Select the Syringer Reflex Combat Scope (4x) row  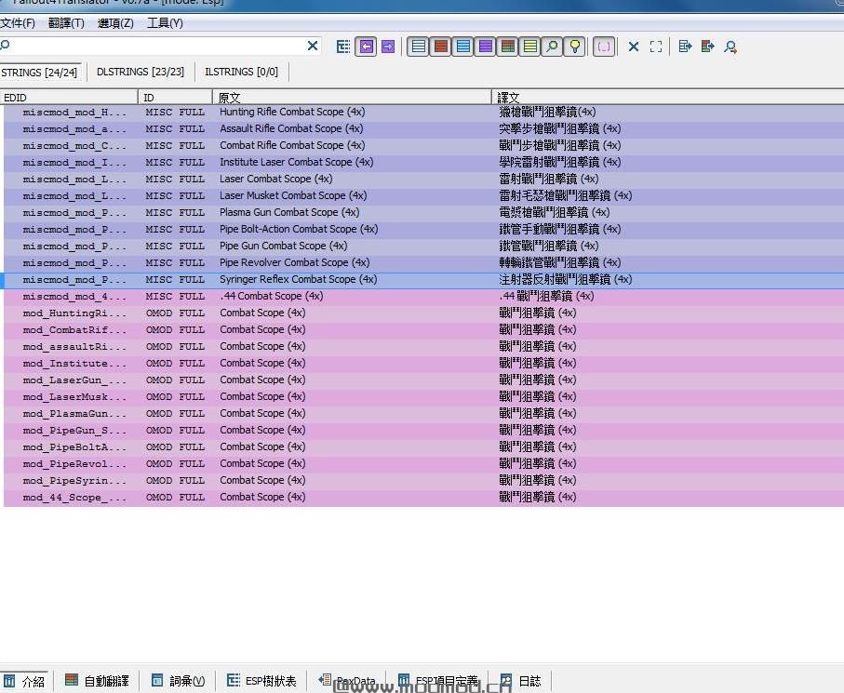click(423, 279)
